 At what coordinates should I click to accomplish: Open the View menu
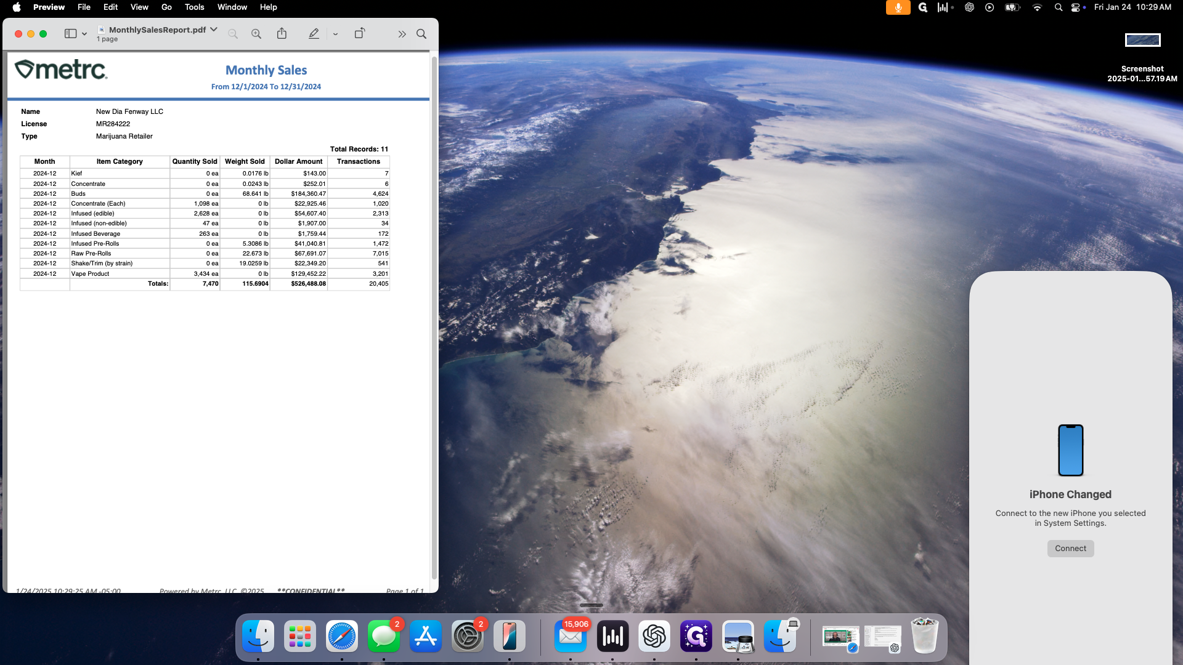tap(139, 7)
